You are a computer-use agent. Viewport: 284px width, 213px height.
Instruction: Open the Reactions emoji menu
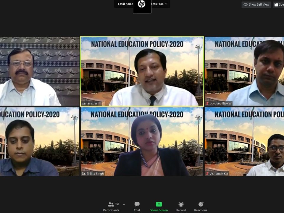[201, 206]
